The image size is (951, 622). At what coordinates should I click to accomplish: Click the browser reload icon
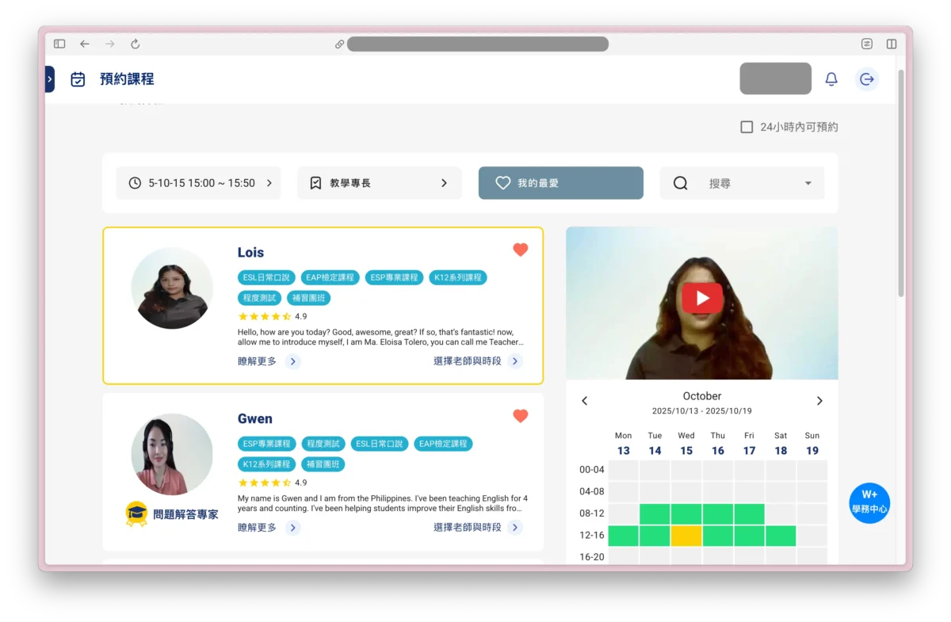(136, 44)
